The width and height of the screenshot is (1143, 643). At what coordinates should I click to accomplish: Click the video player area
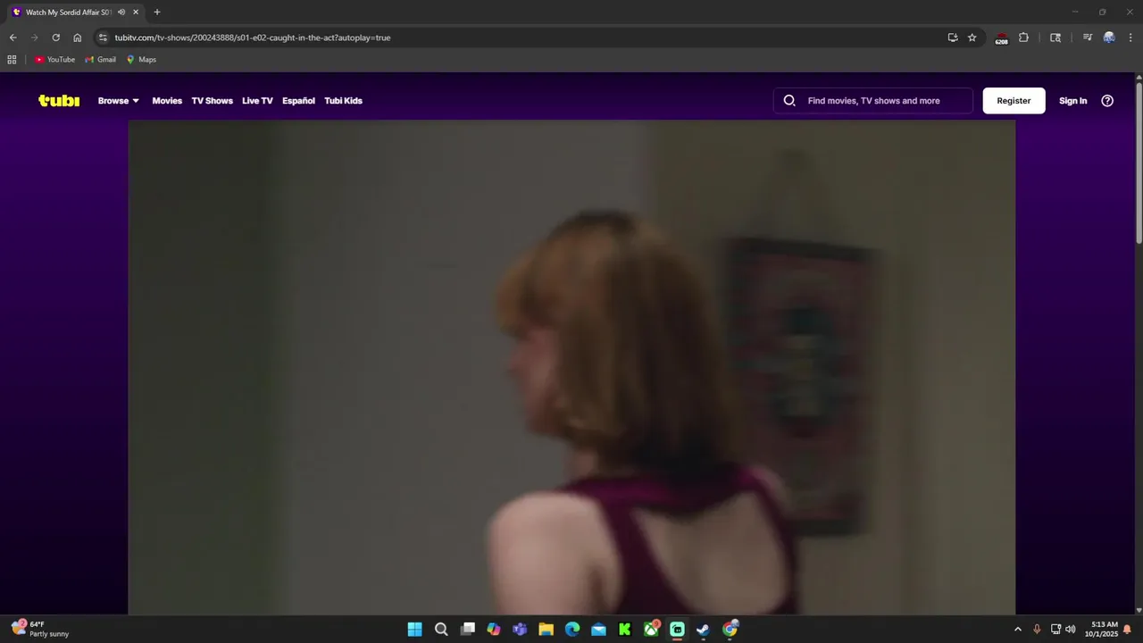coord(571,367)
